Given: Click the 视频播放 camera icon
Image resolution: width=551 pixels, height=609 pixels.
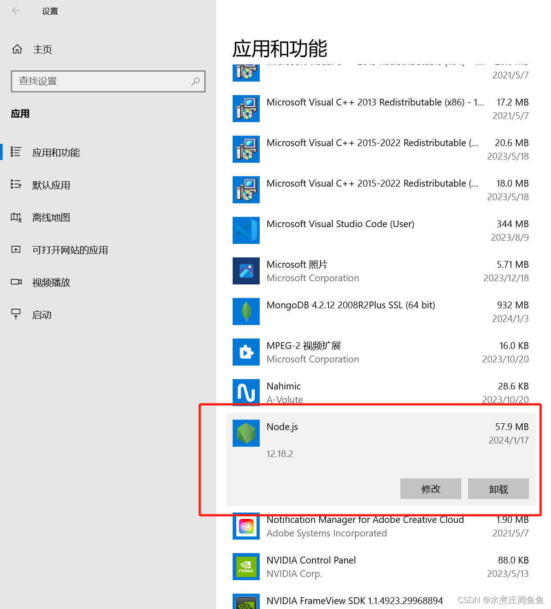Looking at the screenshot, I should [16, 282].
